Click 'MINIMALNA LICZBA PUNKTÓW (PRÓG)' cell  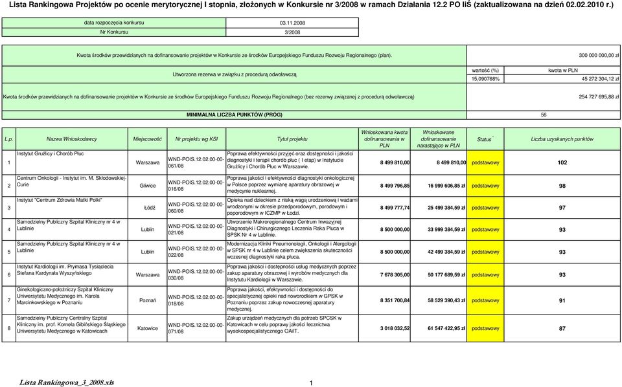coord(234,115)
